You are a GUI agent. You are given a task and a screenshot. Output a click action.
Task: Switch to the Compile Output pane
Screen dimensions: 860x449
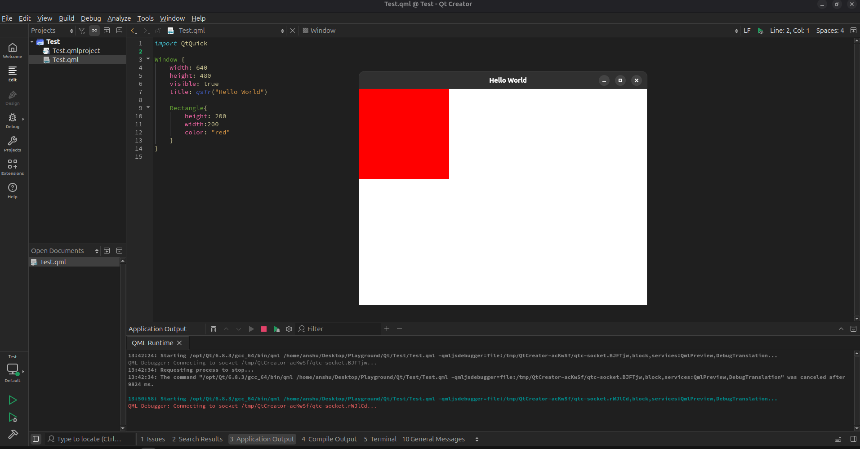tap(329, 439)
